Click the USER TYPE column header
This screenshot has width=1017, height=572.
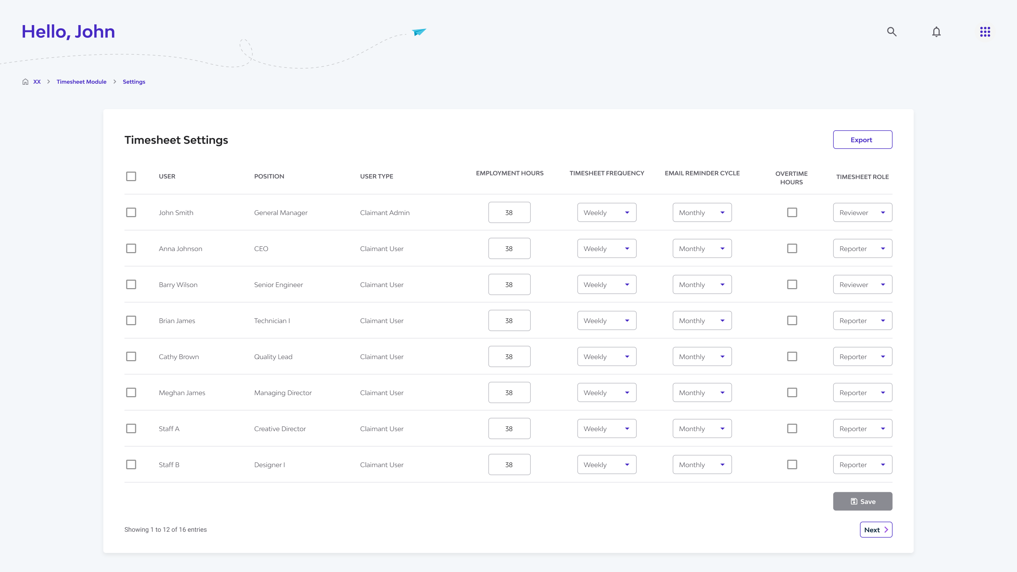376,177
